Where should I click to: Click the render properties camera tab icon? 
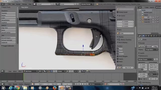coord(143,36)
